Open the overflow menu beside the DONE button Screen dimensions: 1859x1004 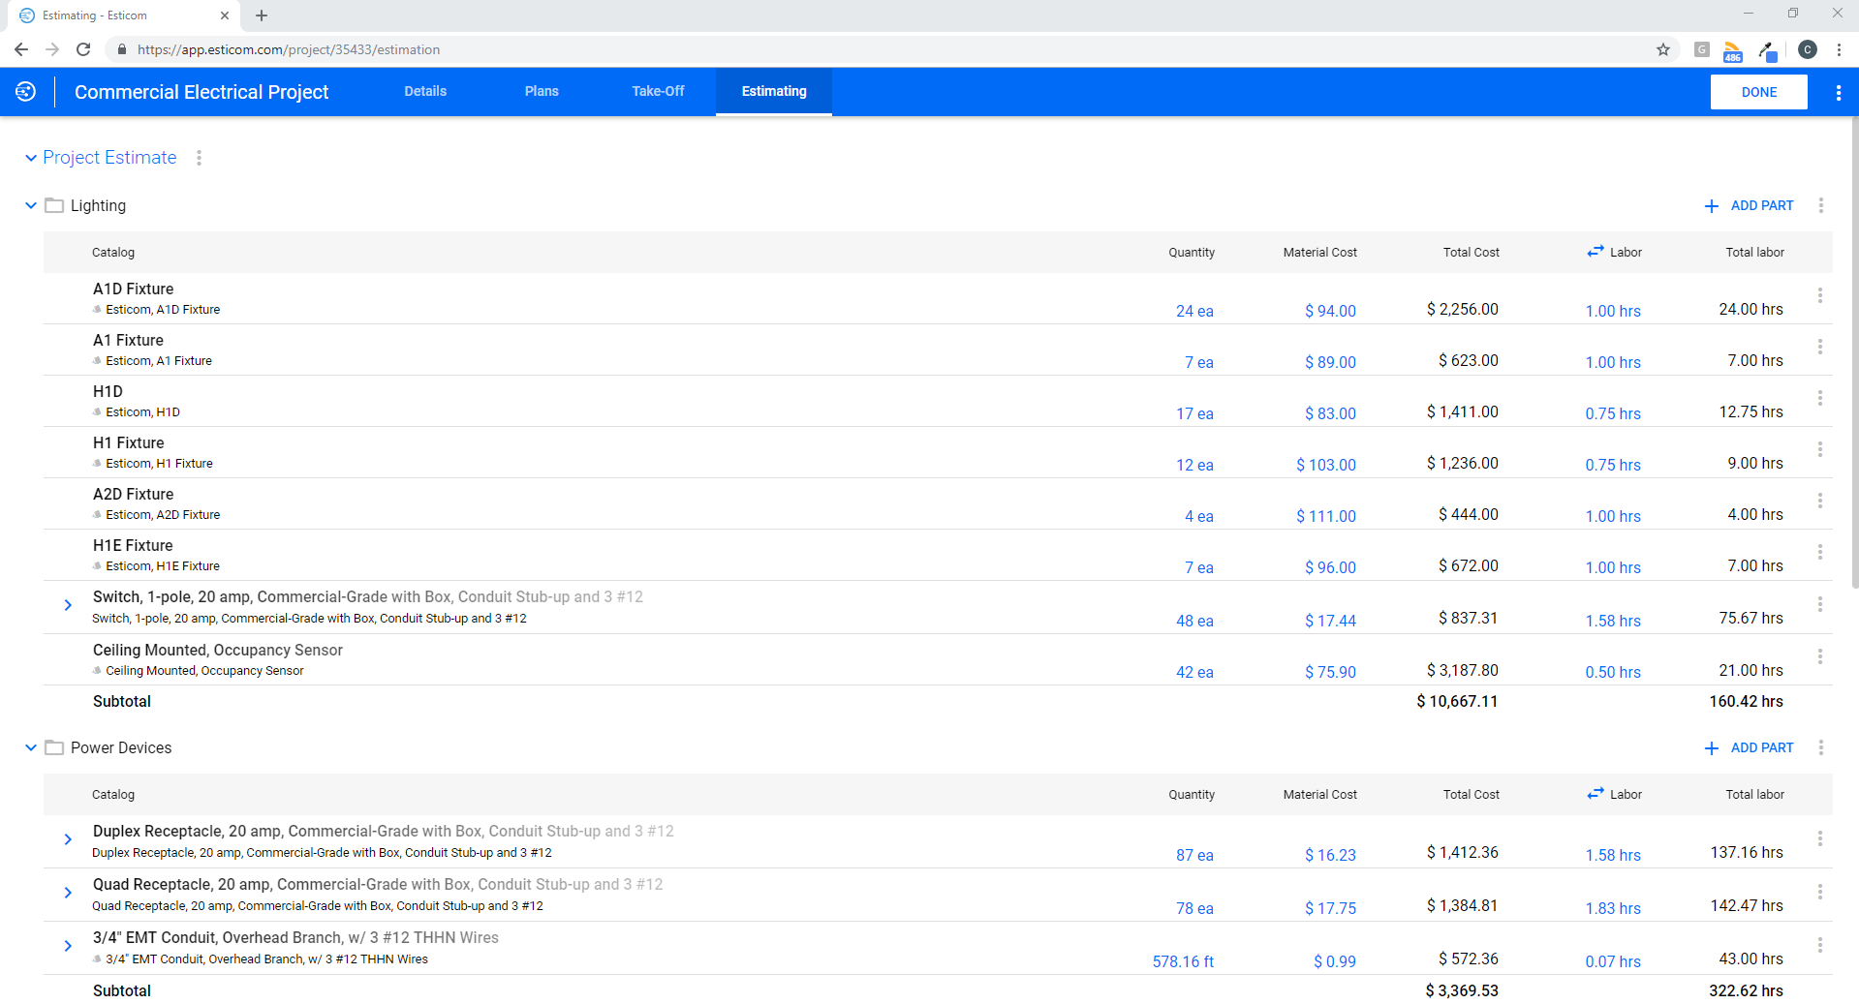1838,92
